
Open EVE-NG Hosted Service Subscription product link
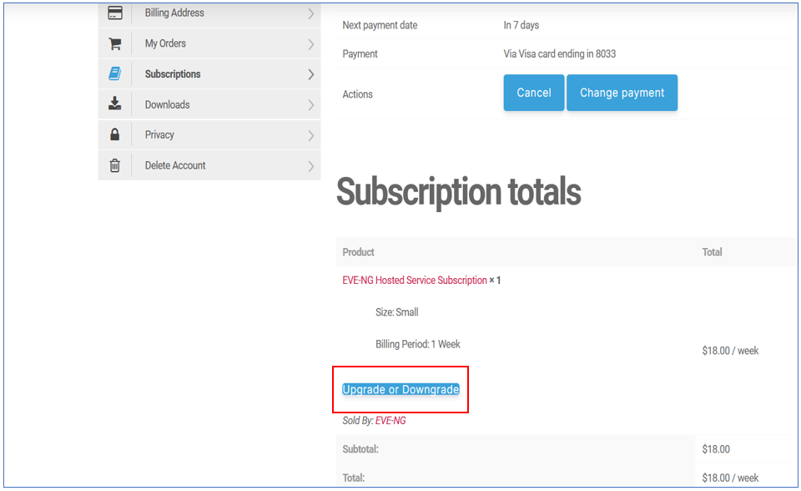click(x=415, y=281)
